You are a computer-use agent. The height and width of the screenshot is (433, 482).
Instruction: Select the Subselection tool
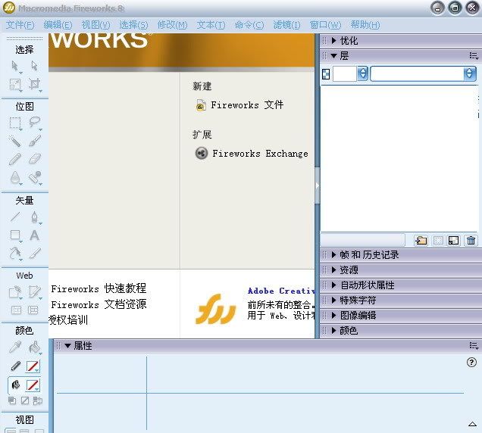[34, 65]
